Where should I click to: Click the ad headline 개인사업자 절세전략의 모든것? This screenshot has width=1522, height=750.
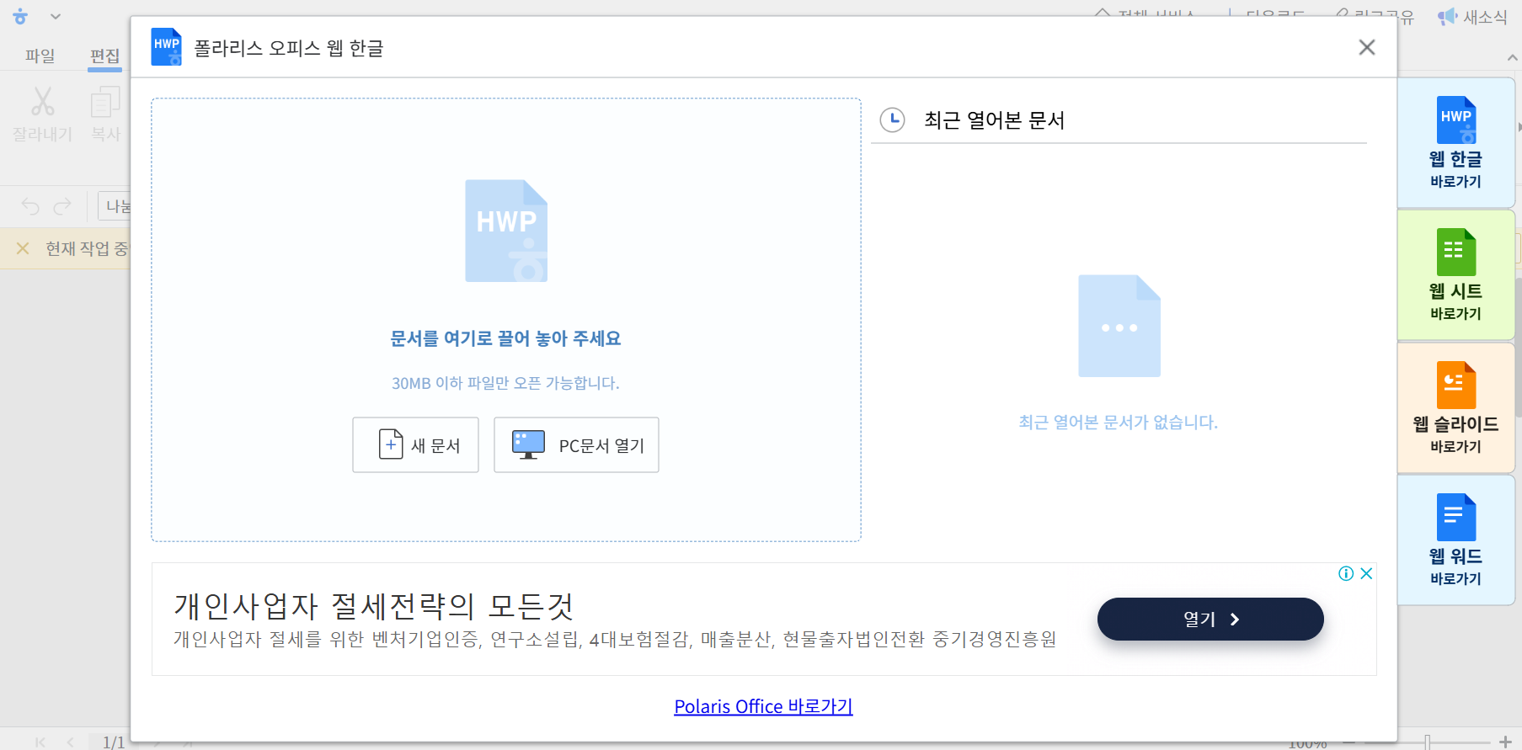[373, 605]
